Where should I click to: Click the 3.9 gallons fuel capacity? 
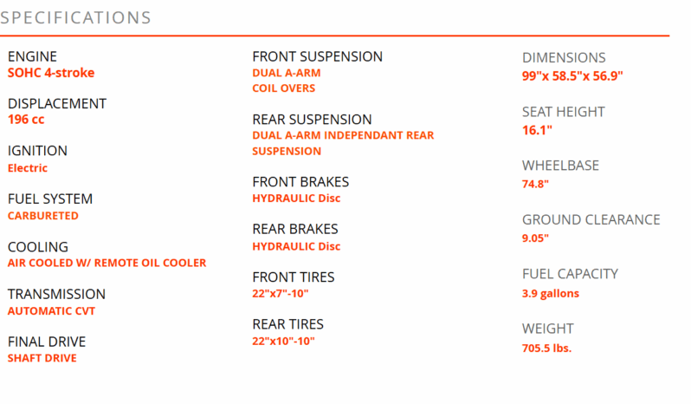click(x=551, y=294)
